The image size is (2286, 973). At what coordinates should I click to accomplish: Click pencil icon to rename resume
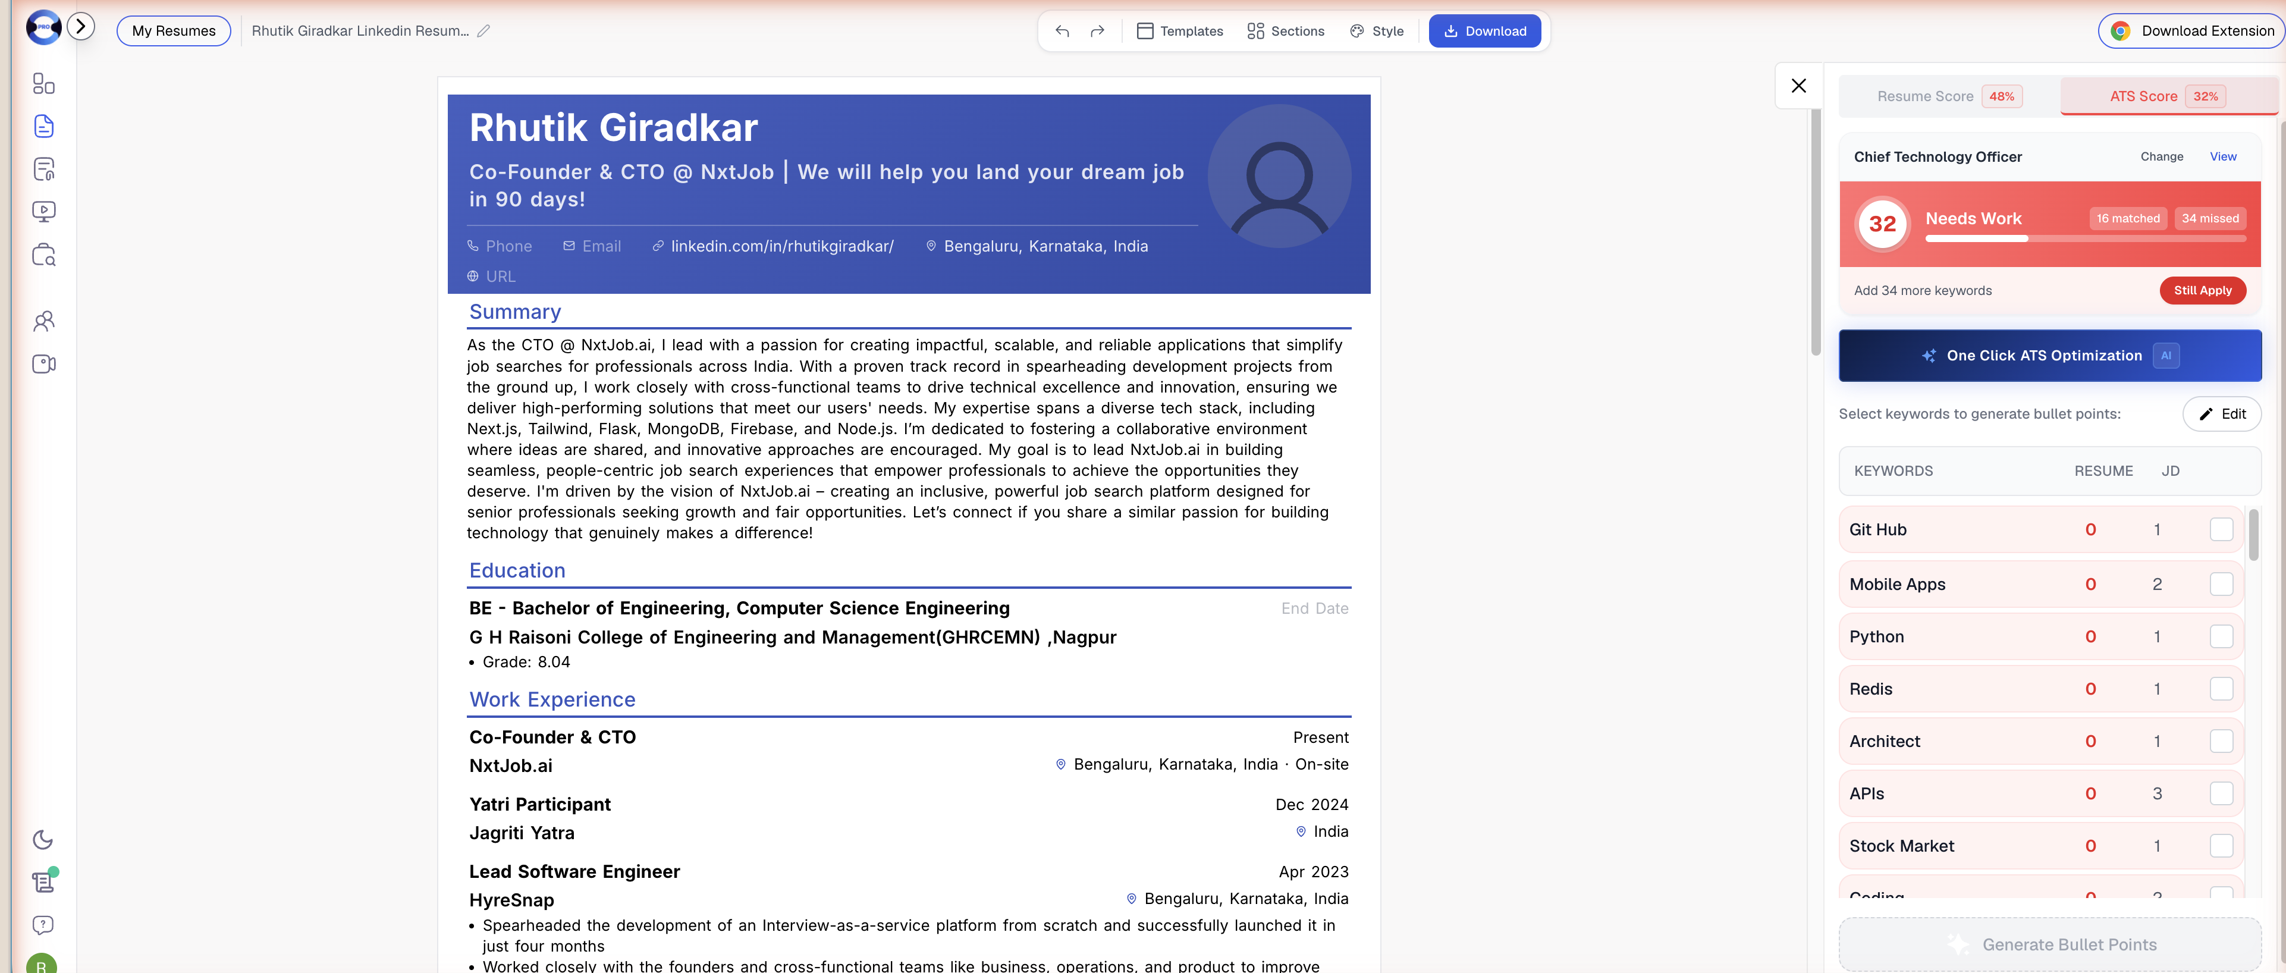pos(483,31)
